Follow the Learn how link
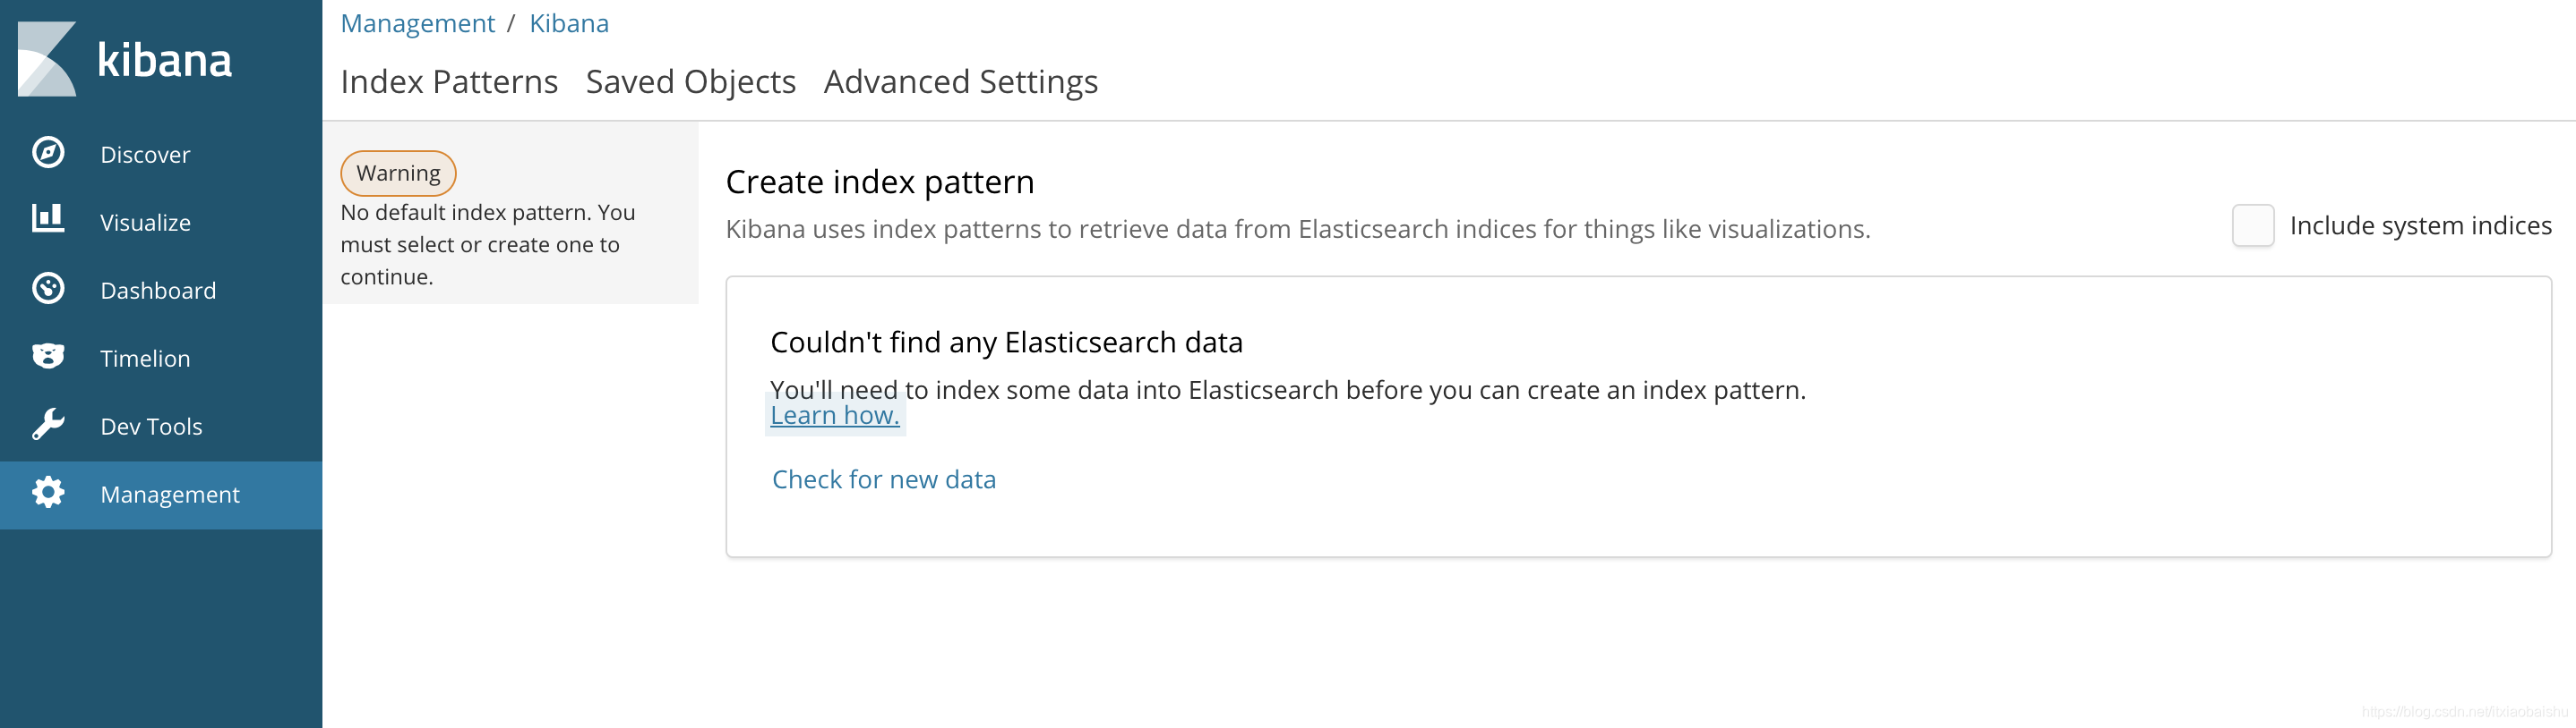 click(835, 416)
